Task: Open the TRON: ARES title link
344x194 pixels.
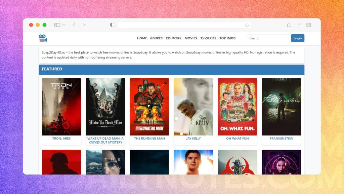Action: [x=61, y=139]
